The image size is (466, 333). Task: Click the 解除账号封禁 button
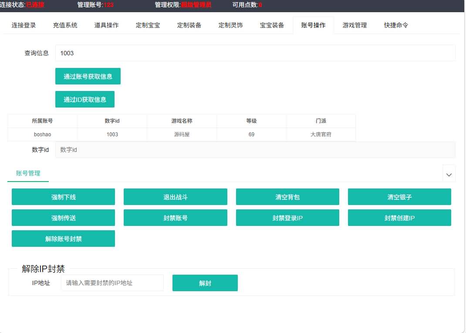coord(64,239)
